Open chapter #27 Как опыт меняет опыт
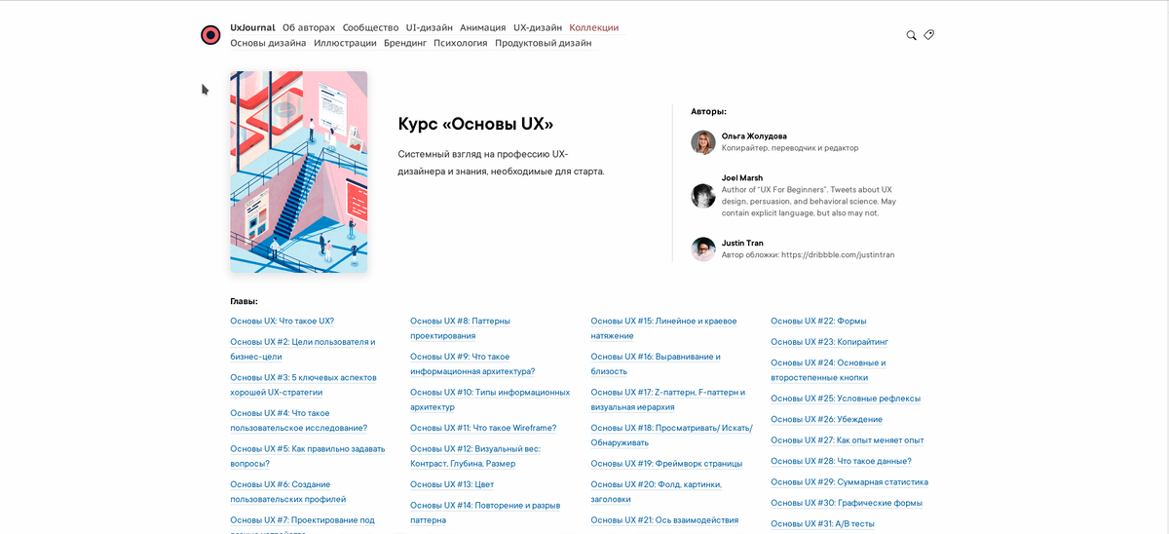 [848, 439]
